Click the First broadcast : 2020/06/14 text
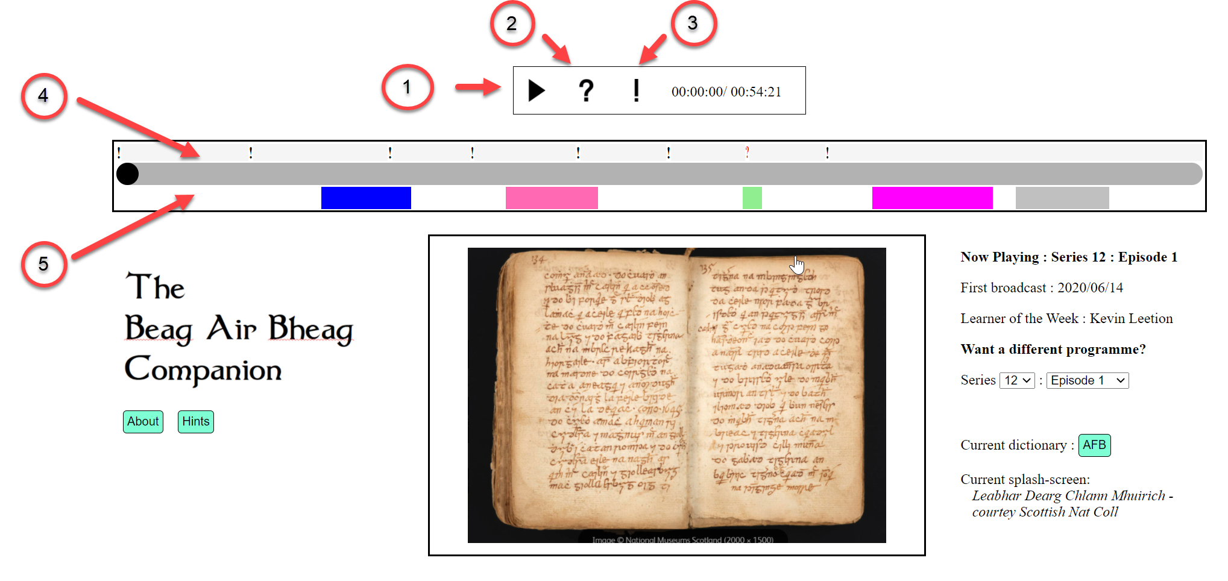 [x=1042, y=287]
